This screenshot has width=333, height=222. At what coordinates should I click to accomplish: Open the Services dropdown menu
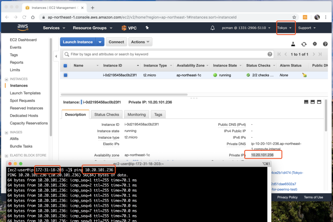click(x=54, y=28)
